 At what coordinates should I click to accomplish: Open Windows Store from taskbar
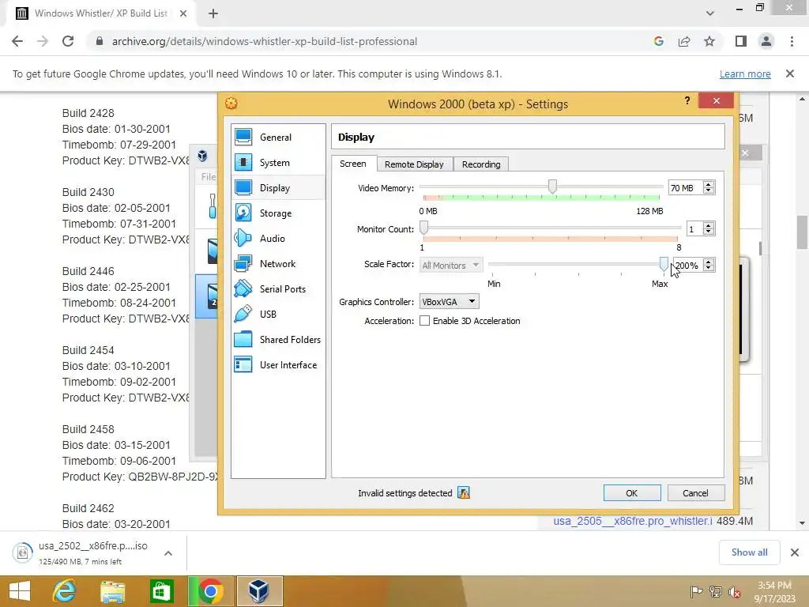(x=161, y=591)
